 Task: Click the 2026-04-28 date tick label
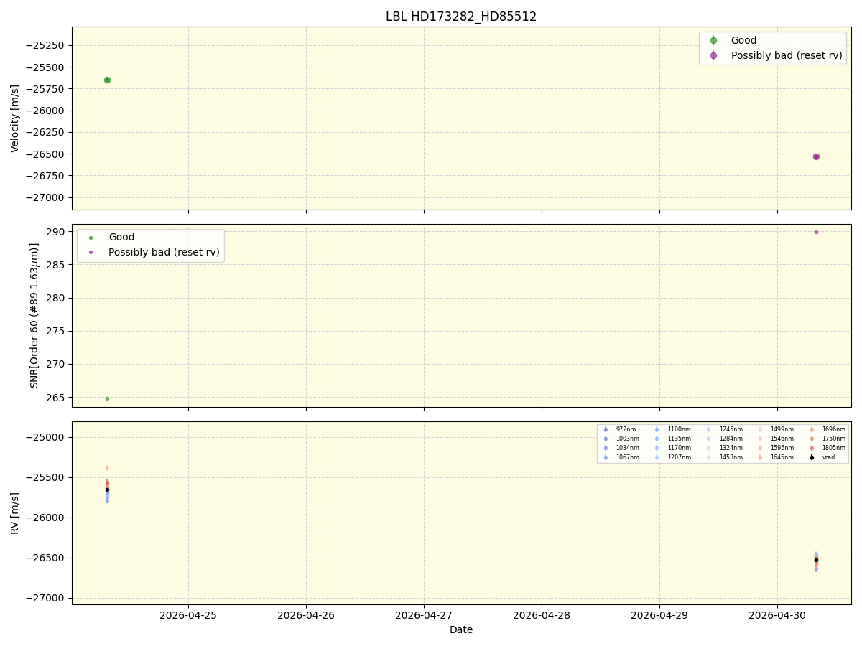(x=542, y=615)
